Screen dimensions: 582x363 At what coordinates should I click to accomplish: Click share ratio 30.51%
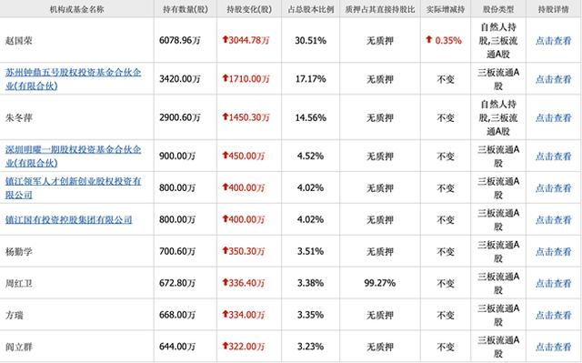coord(311,40)
